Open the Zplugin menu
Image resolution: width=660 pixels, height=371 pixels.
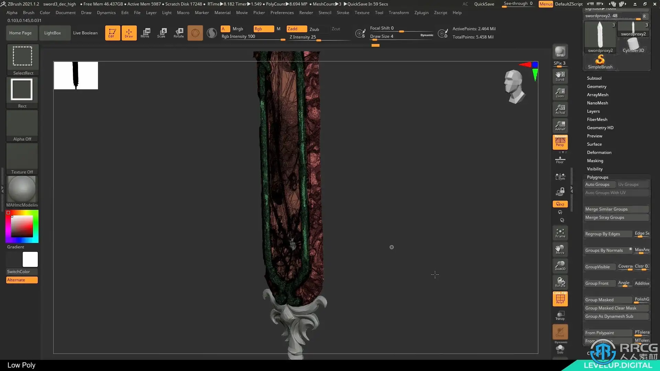coord(421,13)
